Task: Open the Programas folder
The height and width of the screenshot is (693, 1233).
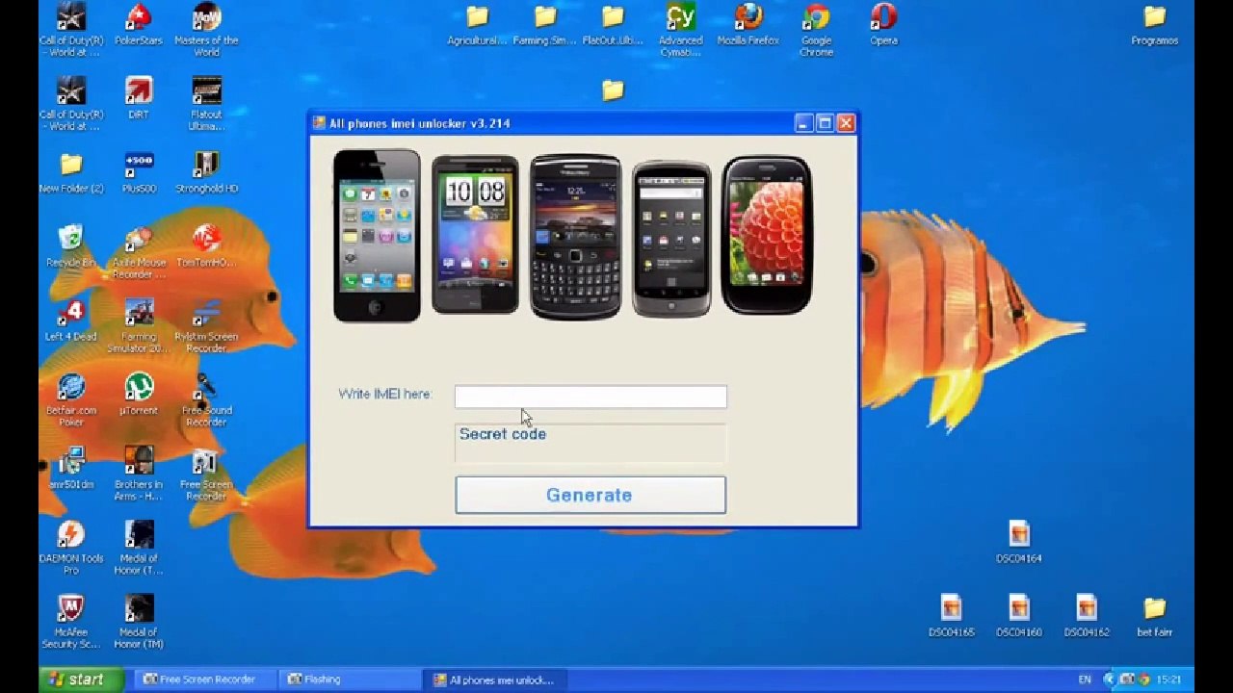Action: [1155, 25]
